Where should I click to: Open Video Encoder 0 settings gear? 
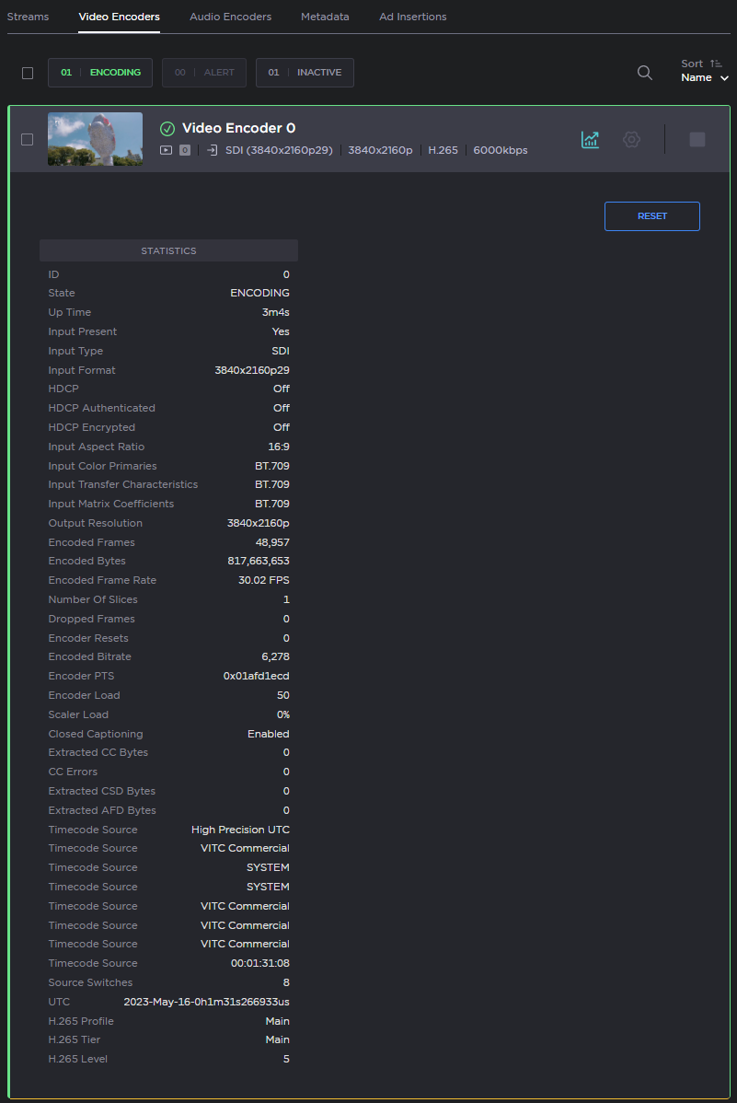click(631, 139)
